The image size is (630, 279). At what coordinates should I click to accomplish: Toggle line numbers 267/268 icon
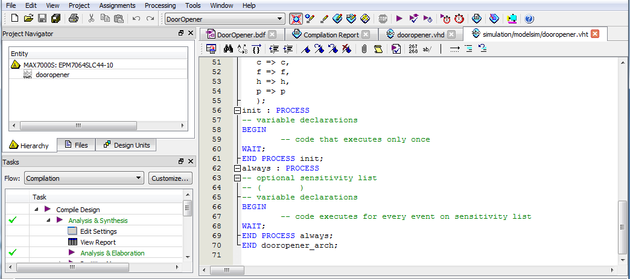pyautogui.click(x=413, y=49)
